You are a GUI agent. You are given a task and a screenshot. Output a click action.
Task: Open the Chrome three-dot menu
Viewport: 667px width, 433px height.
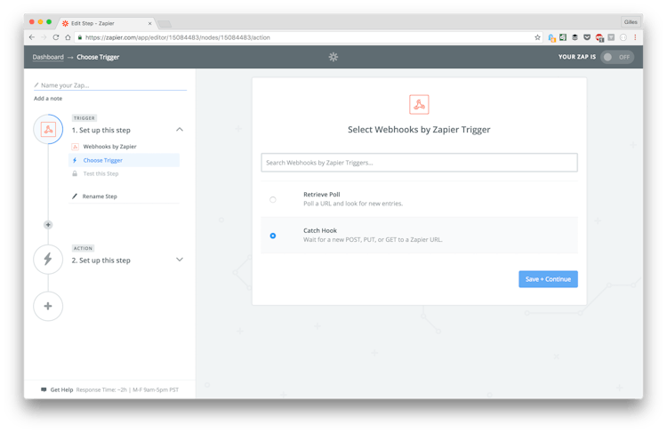(x=635, y=37)
